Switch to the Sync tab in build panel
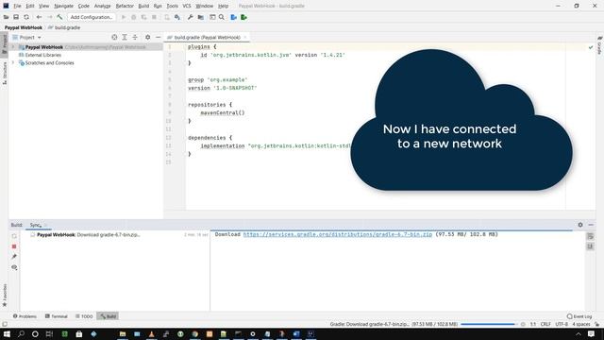 35,225
